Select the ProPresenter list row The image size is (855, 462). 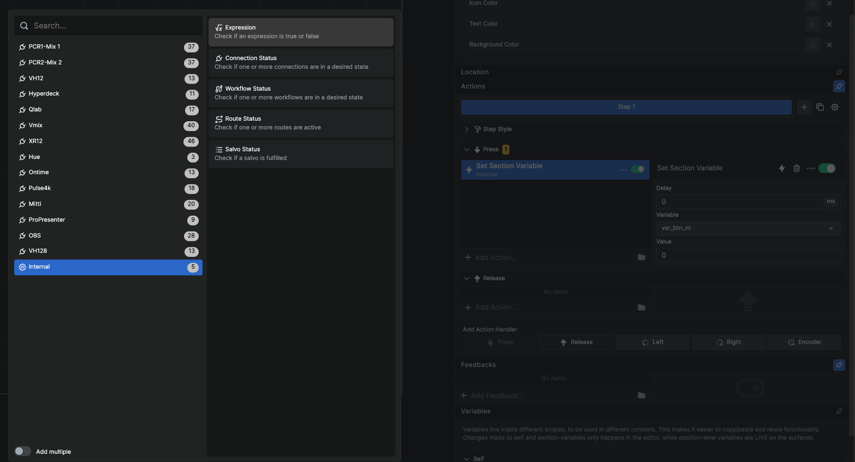click(x=108, y=220)
